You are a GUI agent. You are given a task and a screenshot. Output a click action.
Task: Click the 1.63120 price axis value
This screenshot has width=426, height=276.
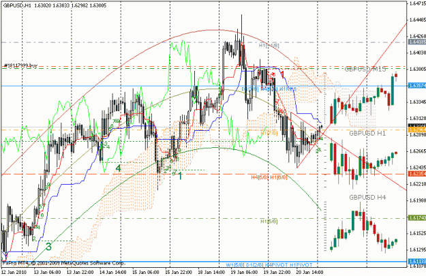418,119
